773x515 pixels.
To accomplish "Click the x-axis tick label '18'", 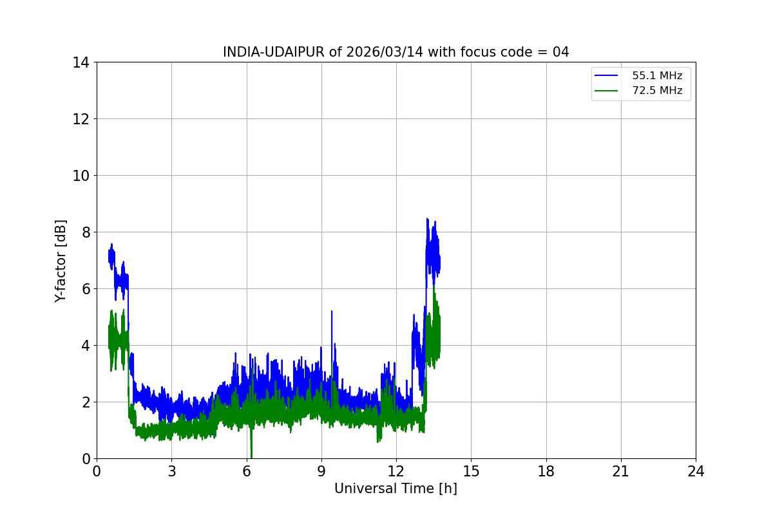I will pos(546,471).
